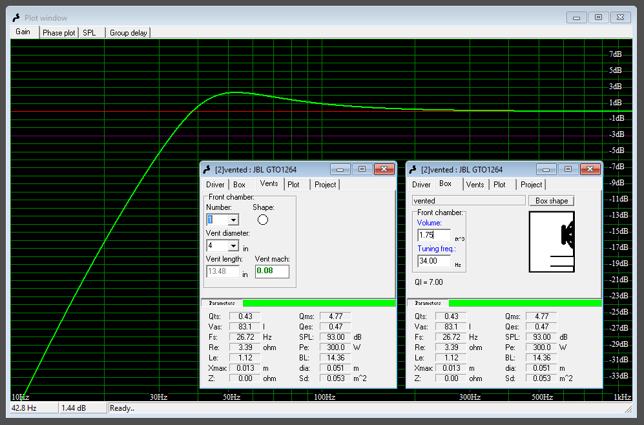The width and height of the screenshot is (644, 425).
Task: Click the Plot window title bar app icon
Action: (16, 17)
